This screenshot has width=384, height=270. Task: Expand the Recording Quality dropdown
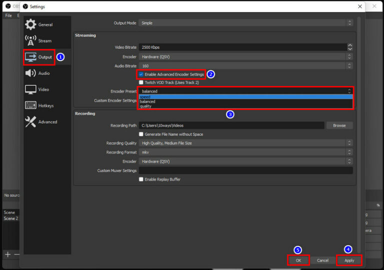245,143
